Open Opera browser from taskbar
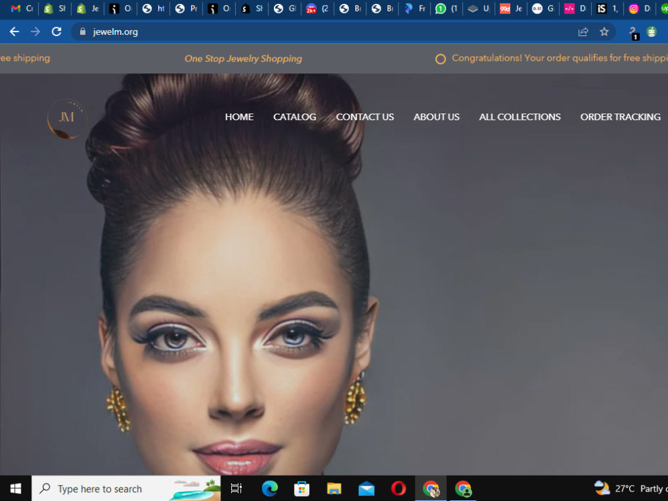Image resolution: width=668 pixels, height=501 pixels. click(398, 488)
